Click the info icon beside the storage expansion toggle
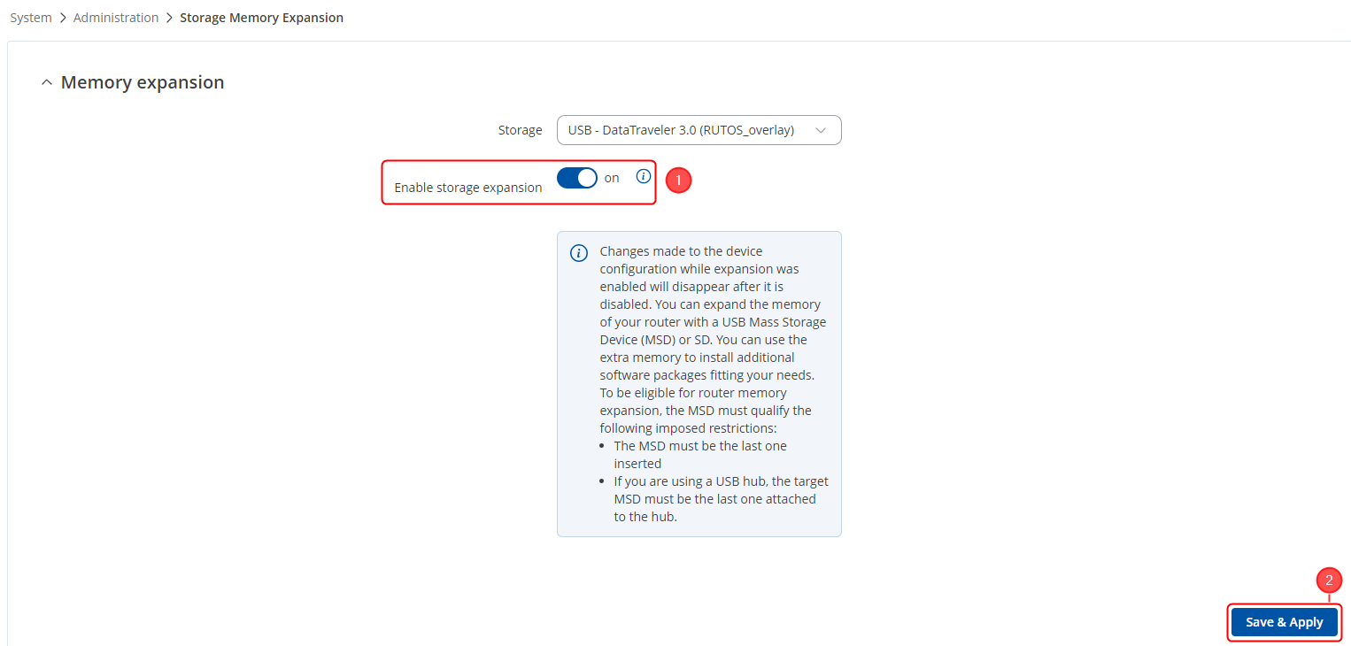Viewport: 1351px width, 646px height. [x=644, y=177]
